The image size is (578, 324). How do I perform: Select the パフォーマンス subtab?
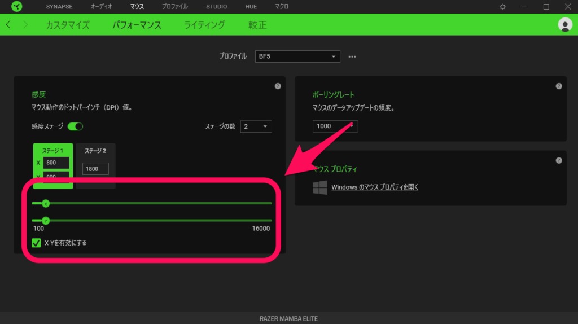pyautogui.click(x=137, y=25)
